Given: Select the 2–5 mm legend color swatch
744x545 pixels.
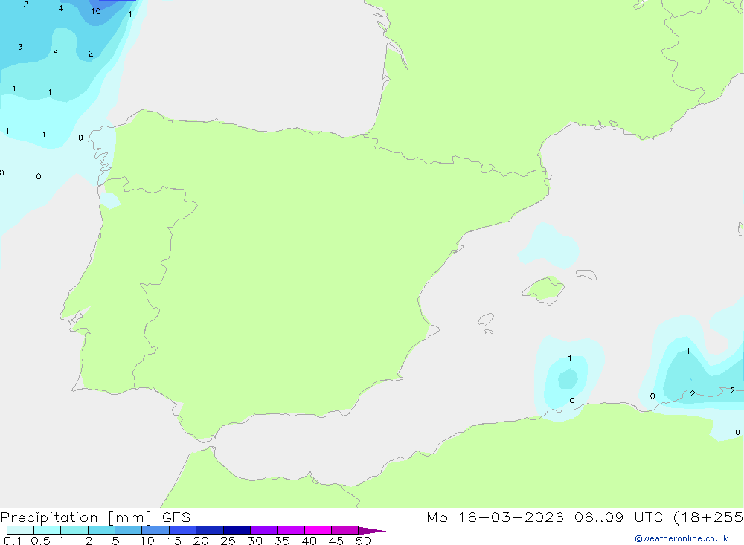Looking at the screenshot, I should point(101,530).
